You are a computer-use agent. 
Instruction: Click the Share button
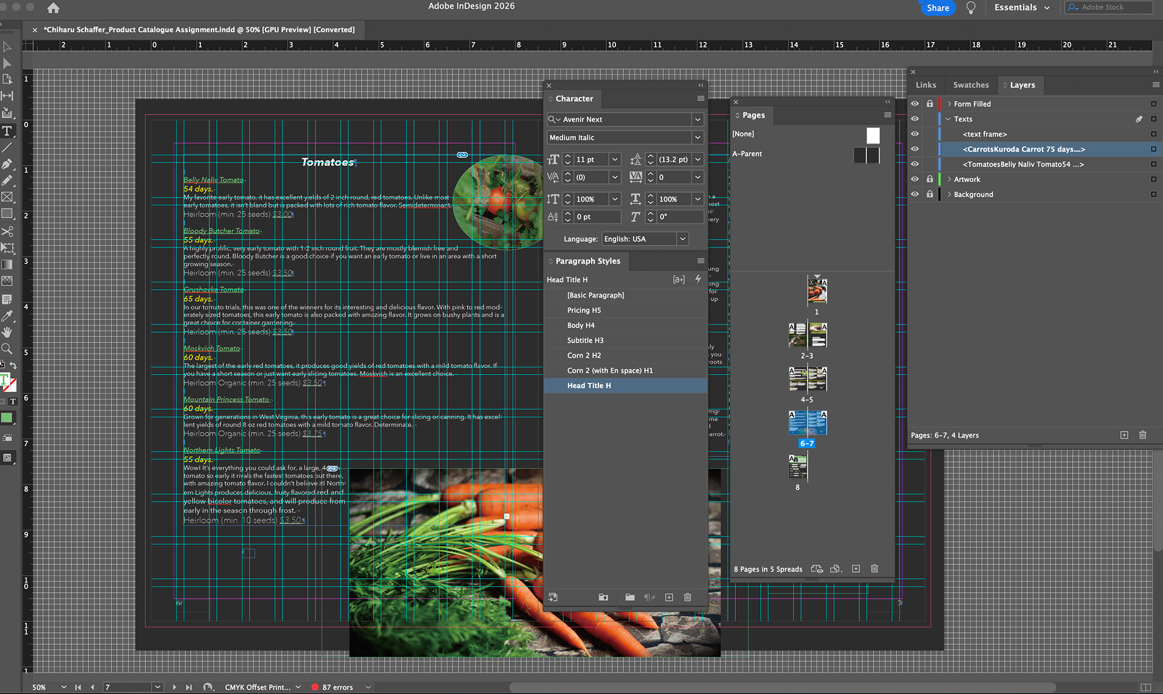tap(938, 8)
